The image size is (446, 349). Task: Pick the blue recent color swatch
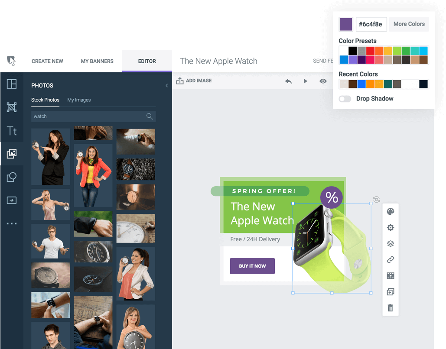pos(361,84)
